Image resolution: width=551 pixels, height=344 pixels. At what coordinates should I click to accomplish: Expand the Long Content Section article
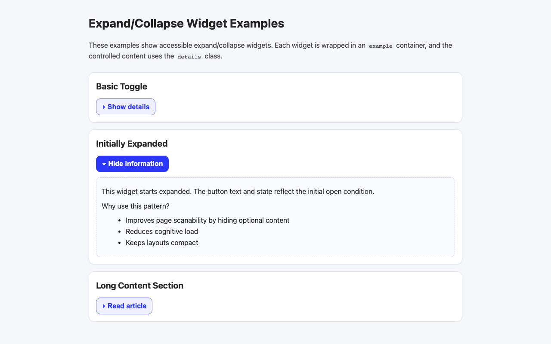pyautogui.click(x=124, y=306)
